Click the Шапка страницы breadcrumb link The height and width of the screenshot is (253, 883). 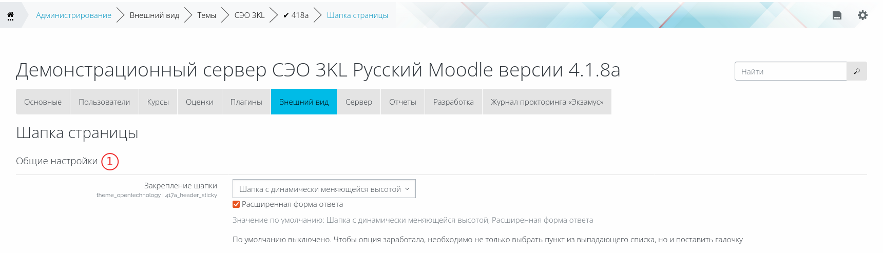click(357, 15)
